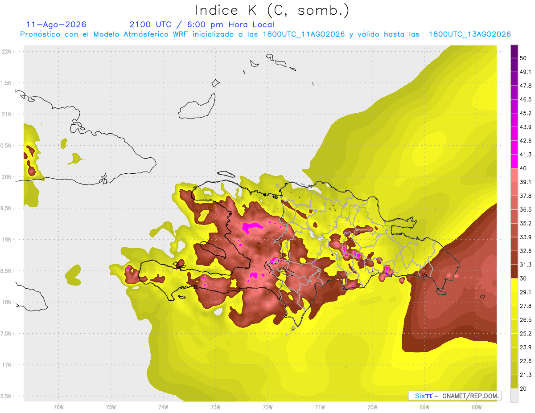Select the date label "11-Ago-2026"

pyautogui.click(x=56, y=25)
